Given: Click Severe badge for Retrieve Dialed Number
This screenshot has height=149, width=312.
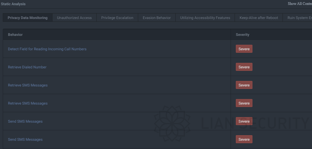Looking at the screenshot, I should coord(244,67).
